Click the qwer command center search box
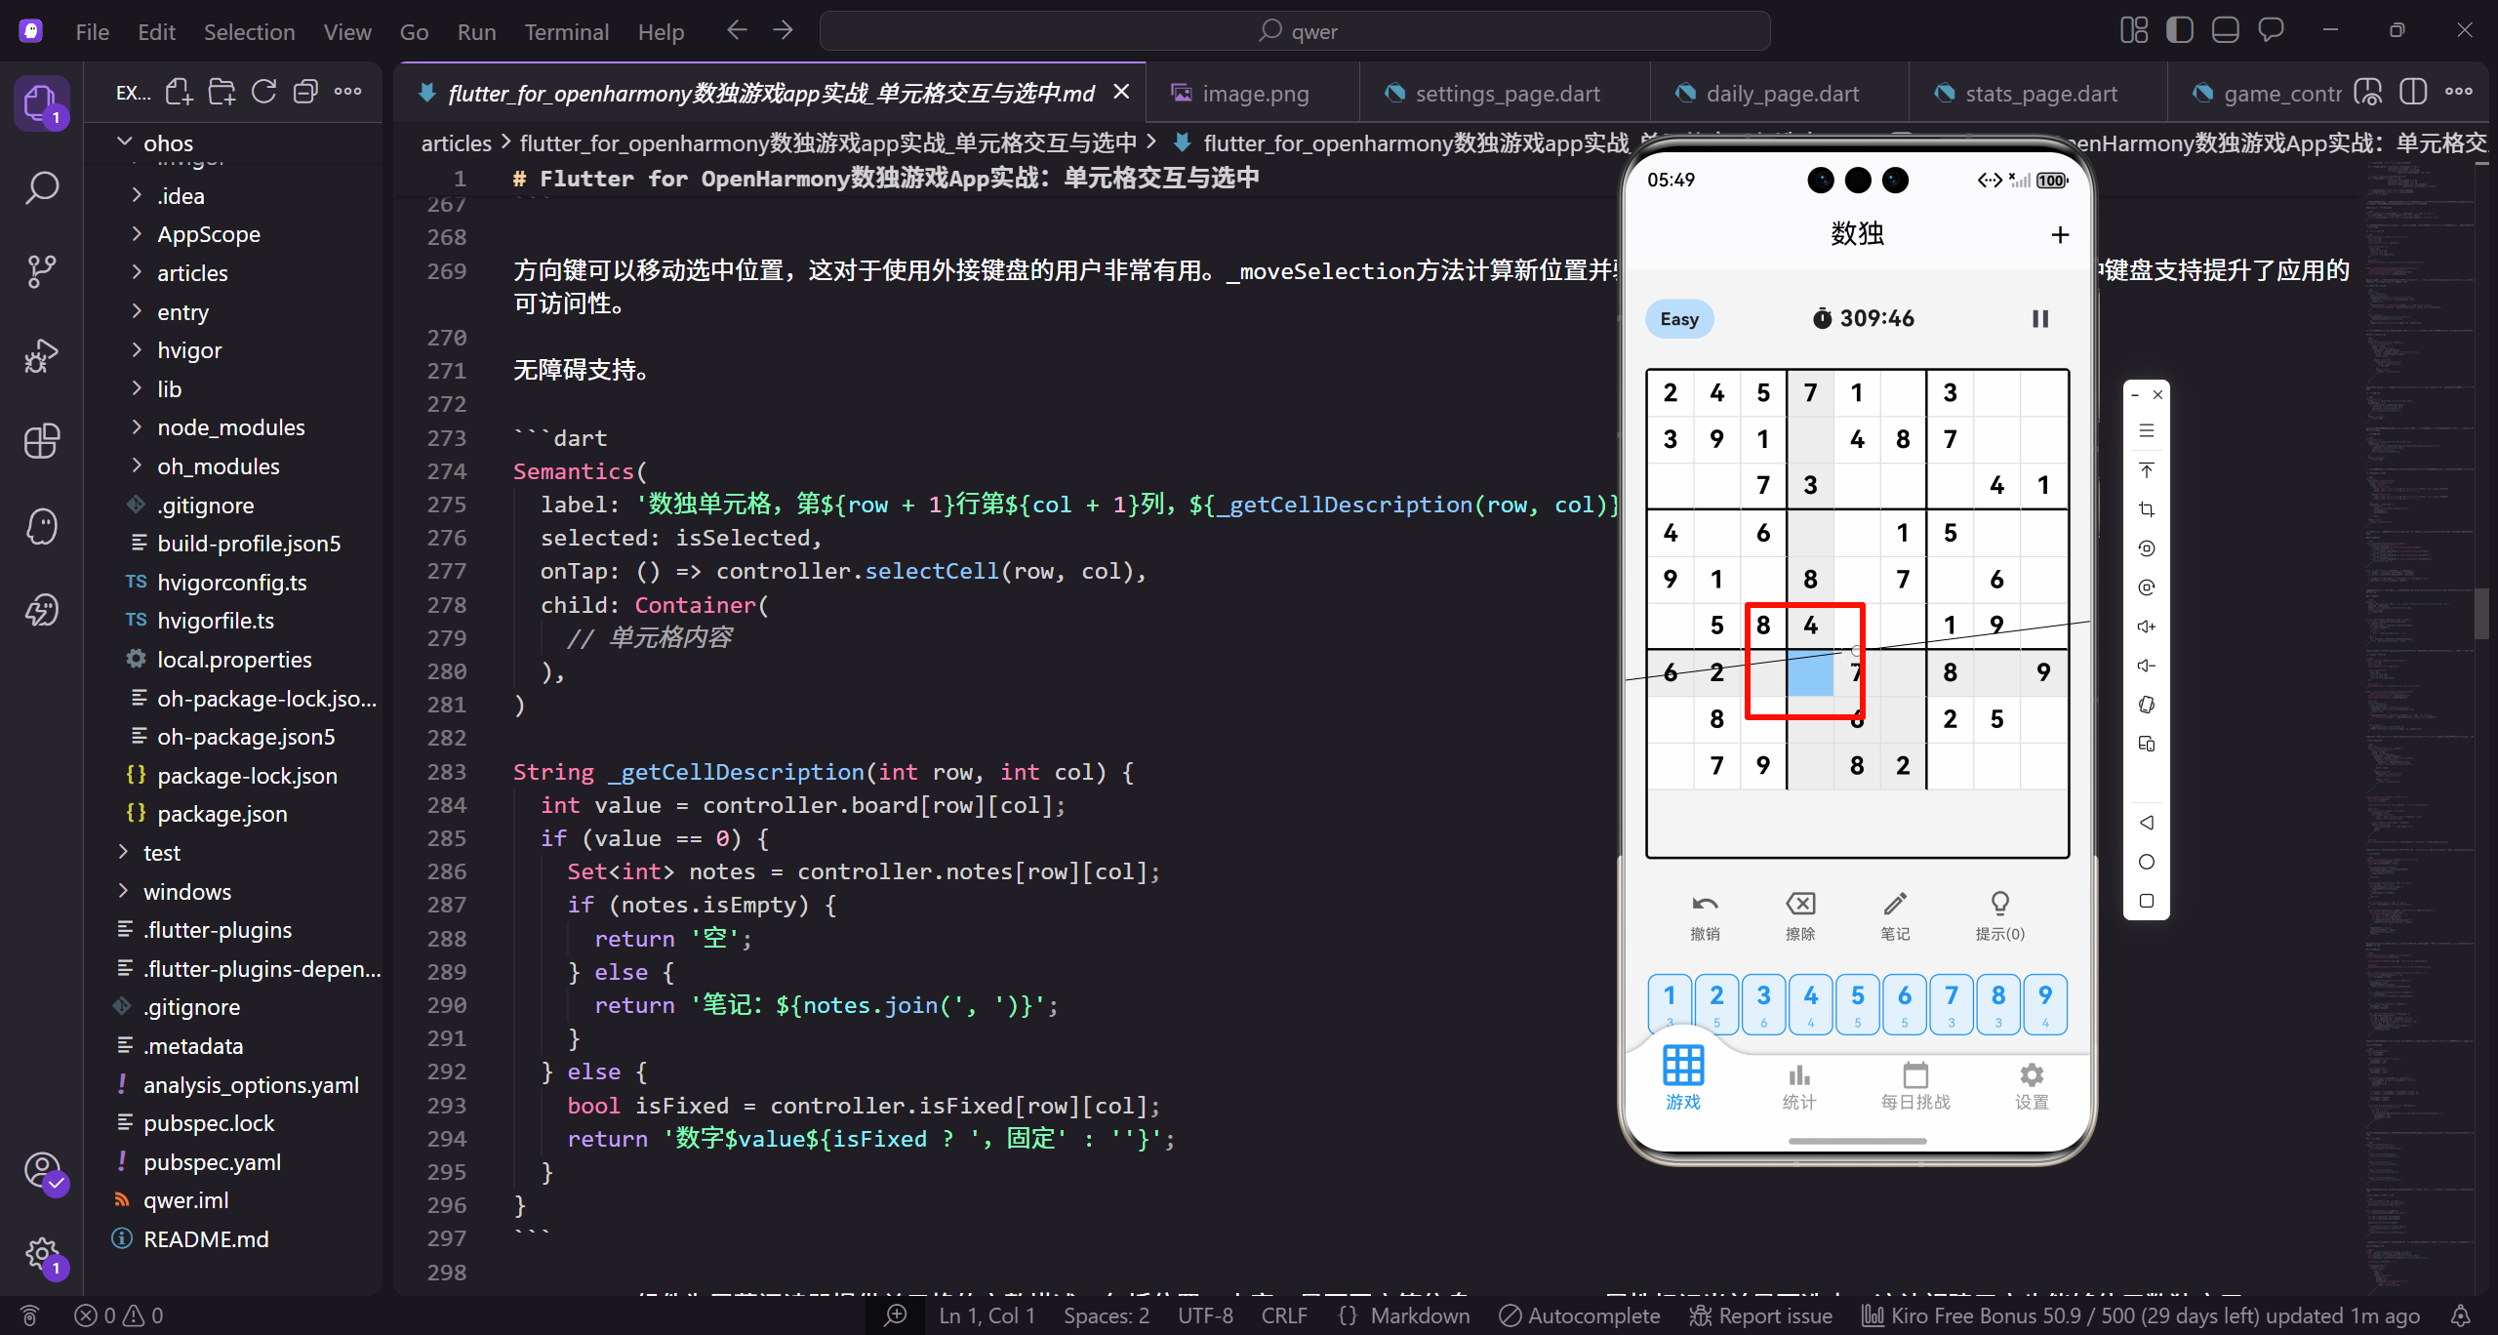2498x1335 pixels. click(1295, 31)
